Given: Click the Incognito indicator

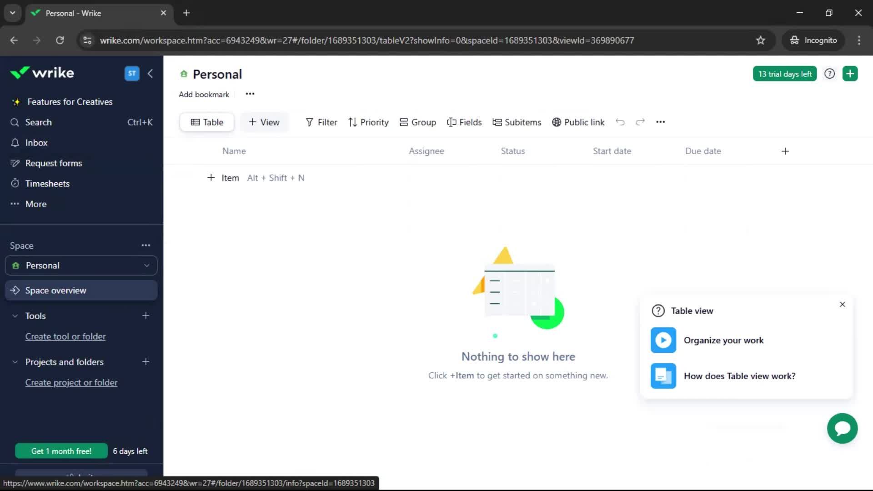Looking at the screenshot, I should [813, 40].
